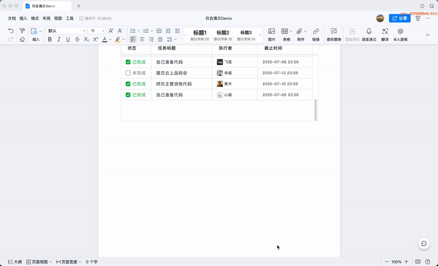The image size is (438, 266).
Task: Click the subscript icon
Action: point(87,39)
